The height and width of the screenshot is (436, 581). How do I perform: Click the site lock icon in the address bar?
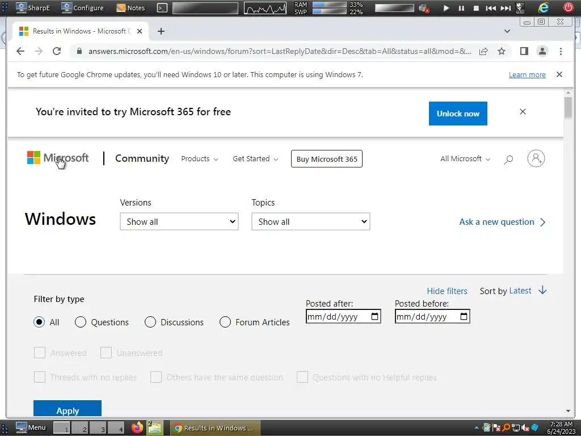79,51
